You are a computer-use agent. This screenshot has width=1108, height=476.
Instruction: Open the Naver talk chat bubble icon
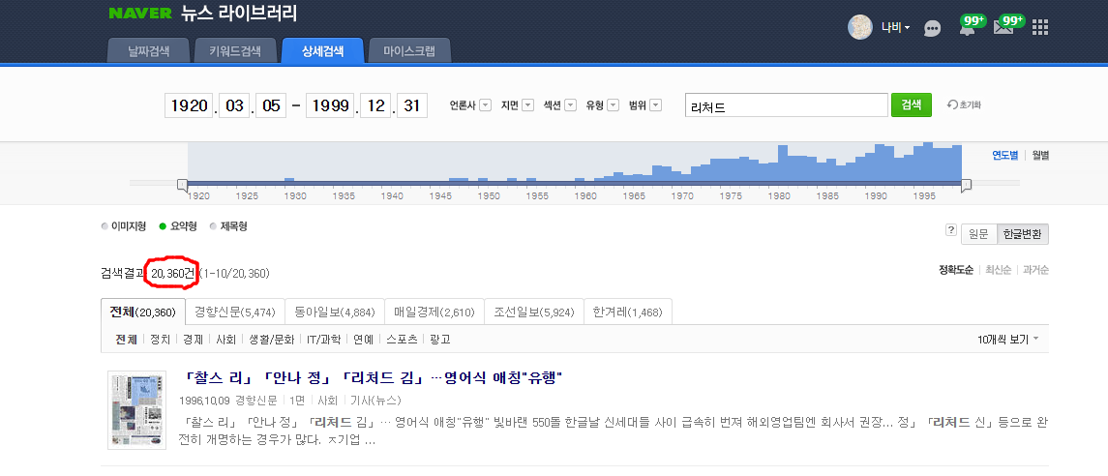click(x=933, y=28)
